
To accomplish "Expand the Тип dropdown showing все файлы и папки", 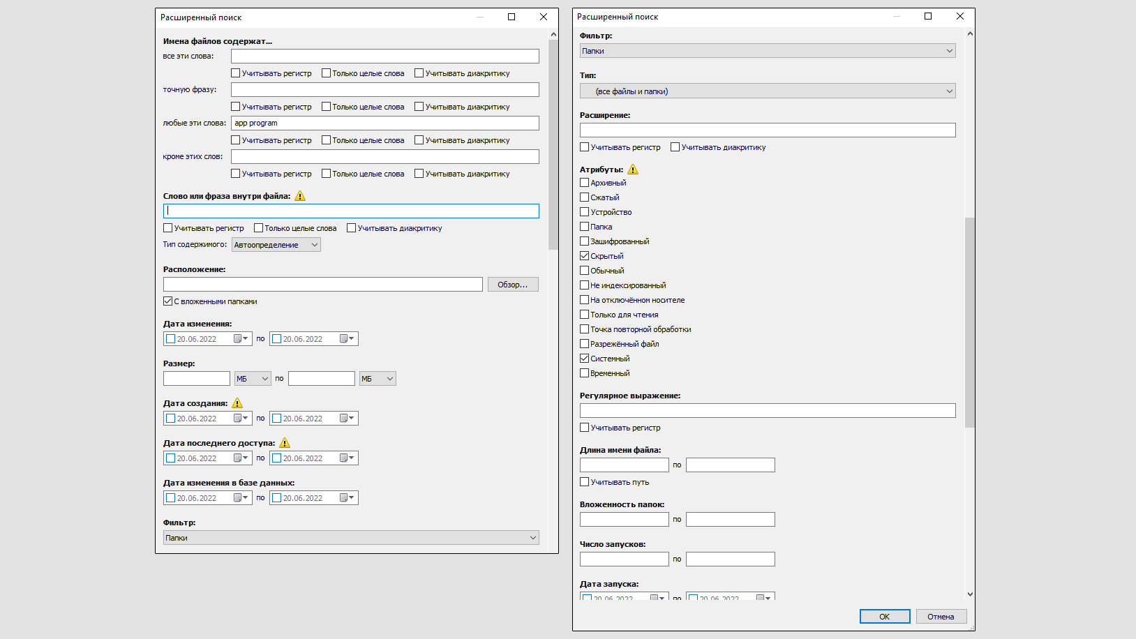I will 768,91.
